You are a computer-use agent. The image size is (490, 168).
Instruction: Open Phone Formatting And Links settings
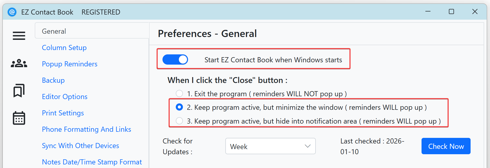click(86, 129)
